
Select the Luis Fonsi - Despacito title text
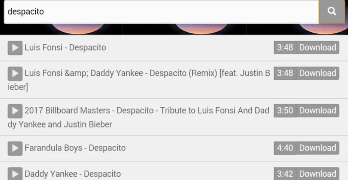pos(65,47)
